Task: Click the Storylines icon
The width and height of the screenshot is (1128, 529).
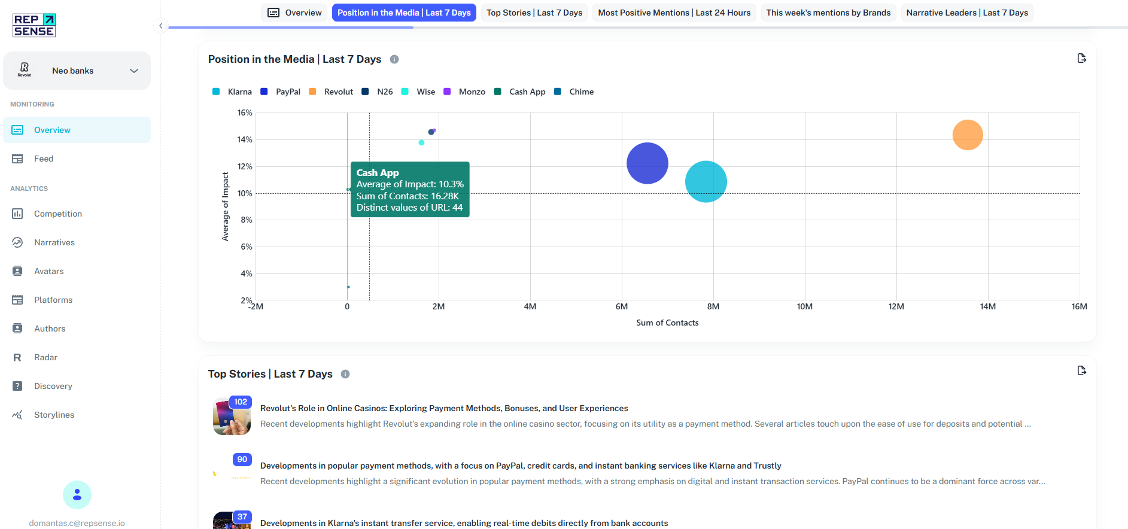Action: pos(17,415)
